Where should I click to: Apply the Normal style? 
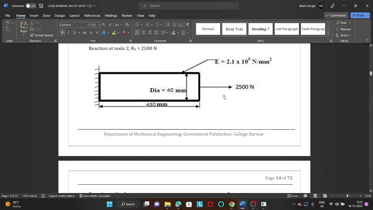(x=208, y=29)
